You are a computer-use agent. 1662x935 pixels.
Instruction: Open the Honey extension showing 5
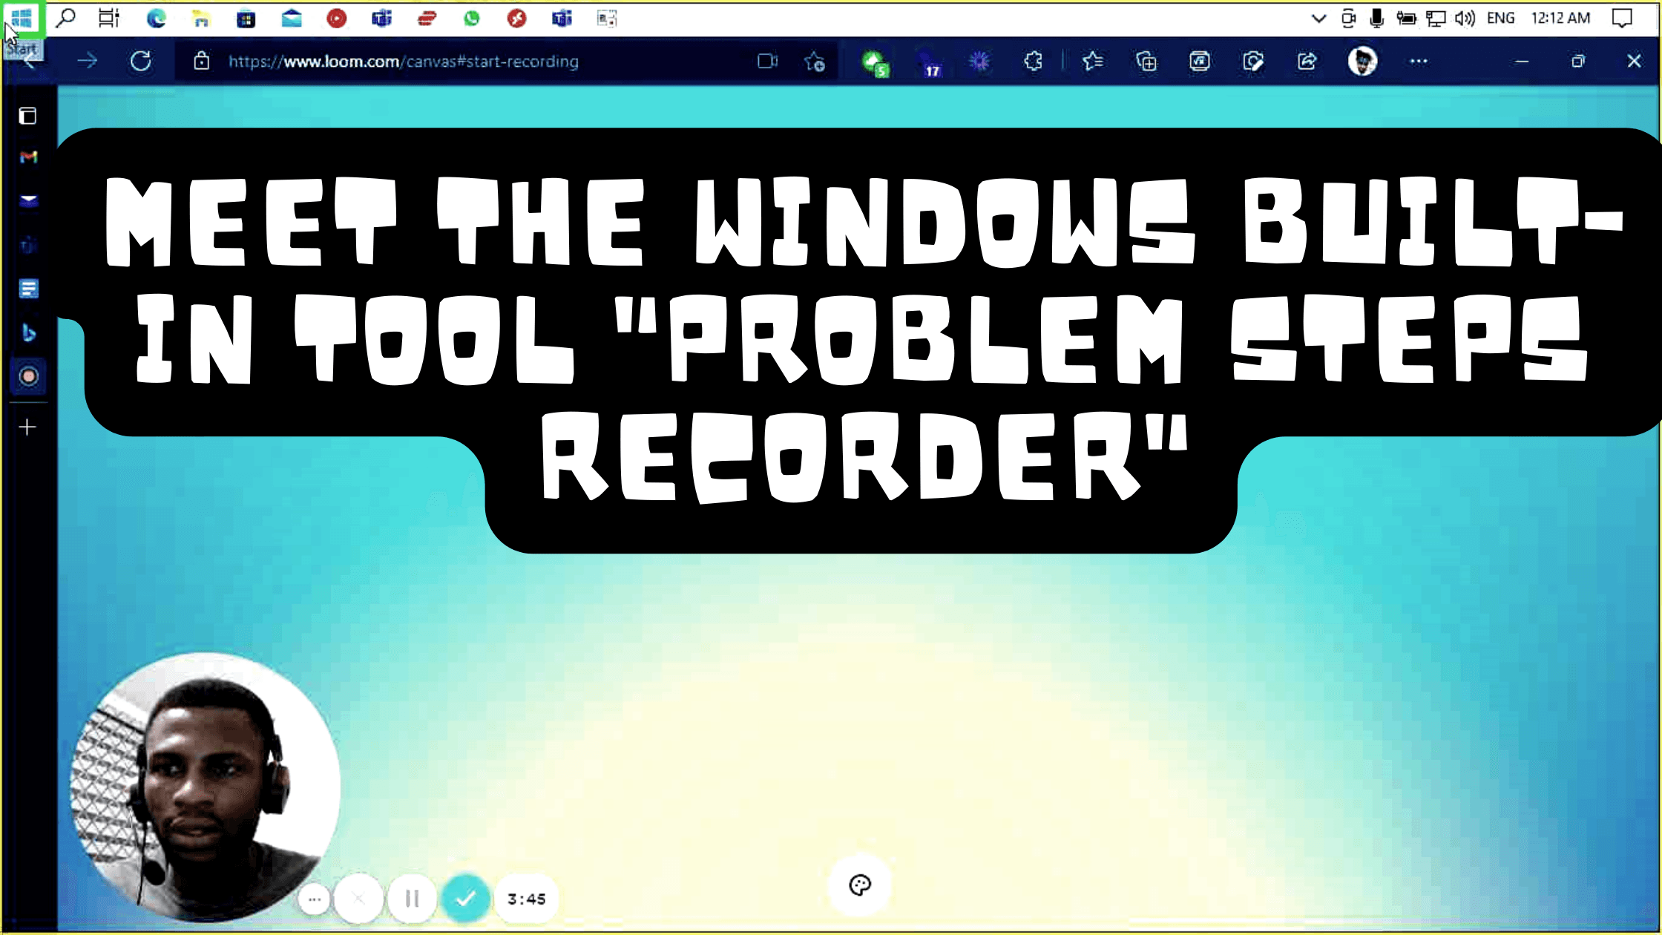874,62
